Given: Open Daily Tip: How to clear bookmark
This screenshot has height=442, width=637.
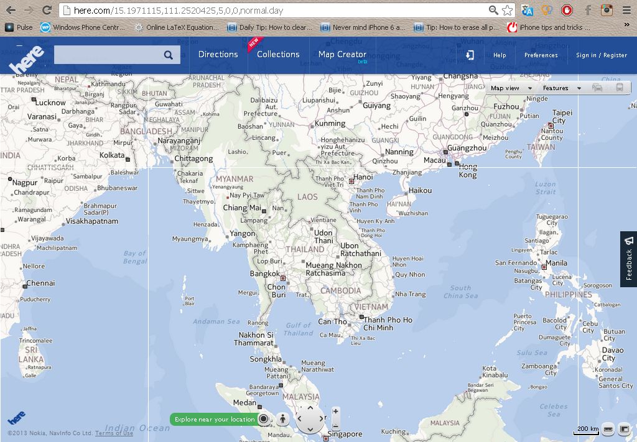Looking at the screenshot, I should [x=270, y=27].
